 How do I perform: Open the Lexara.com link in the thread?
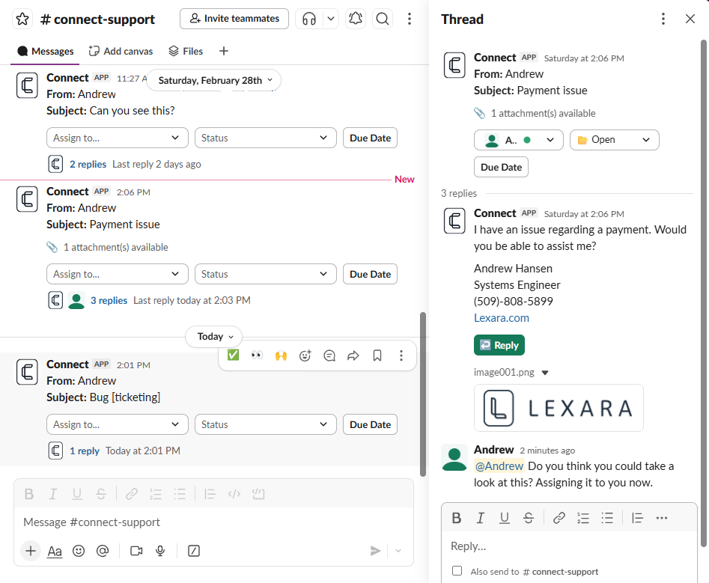point(501,317)
